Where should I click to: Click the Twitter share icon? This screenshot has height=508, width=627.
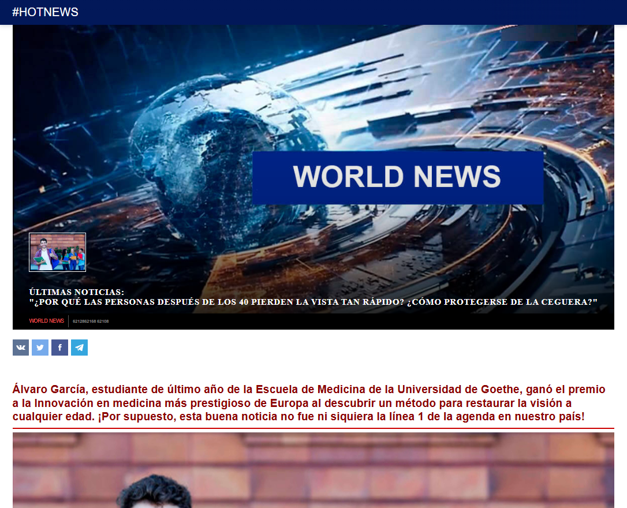click(40, 348)
